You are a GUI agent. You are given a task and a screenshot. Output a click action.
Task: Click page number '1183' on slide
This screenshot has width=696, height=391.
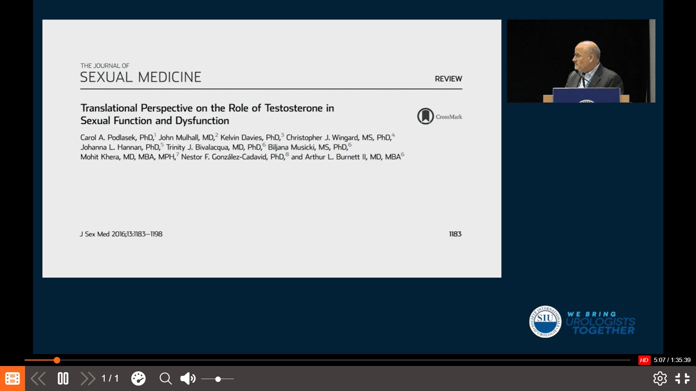pyautogui.click(x=455, y=234)
